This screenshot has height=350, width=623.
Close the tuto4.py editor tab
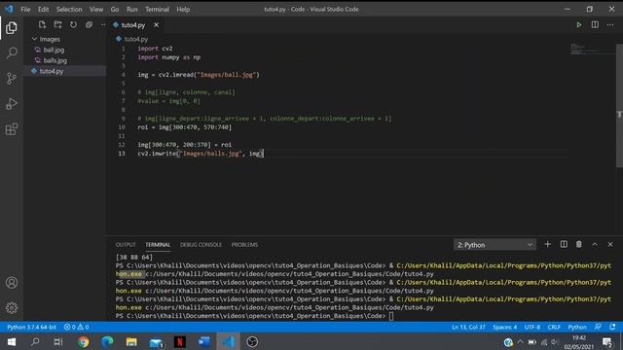coord(156,25)
